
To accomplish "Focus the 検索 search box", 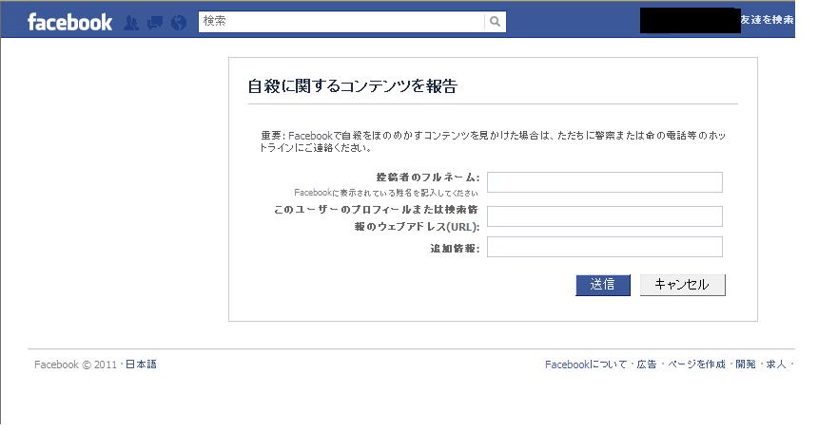I will pos(341,21).
